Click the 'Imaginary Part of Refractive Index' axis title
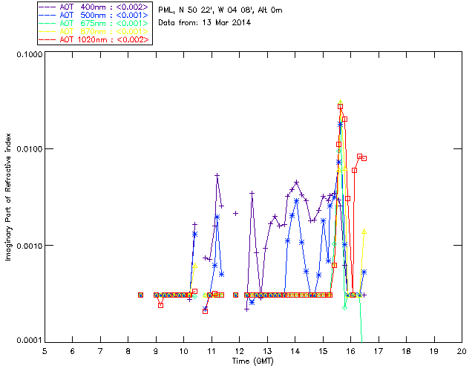This screenshot has height=380, width=475. 8,197
